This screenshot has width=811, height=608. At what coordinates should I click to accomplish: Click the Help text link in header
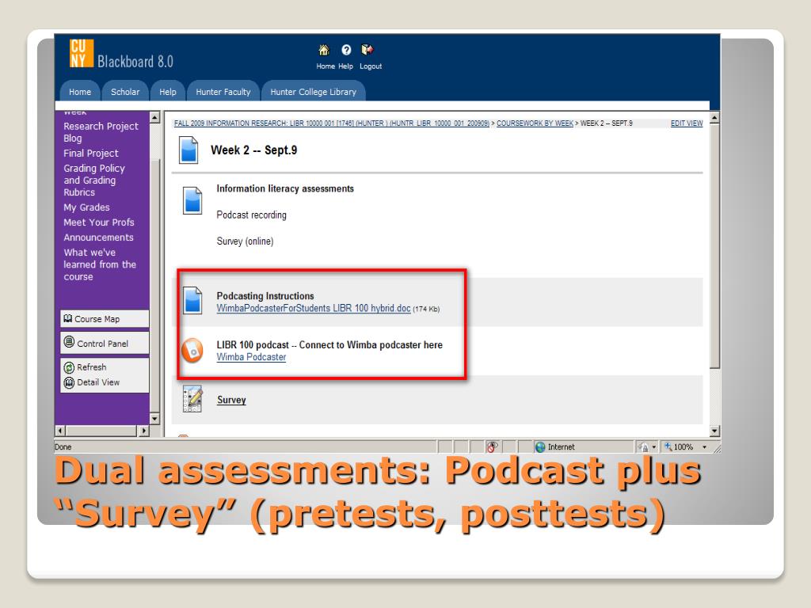[345, 66]
